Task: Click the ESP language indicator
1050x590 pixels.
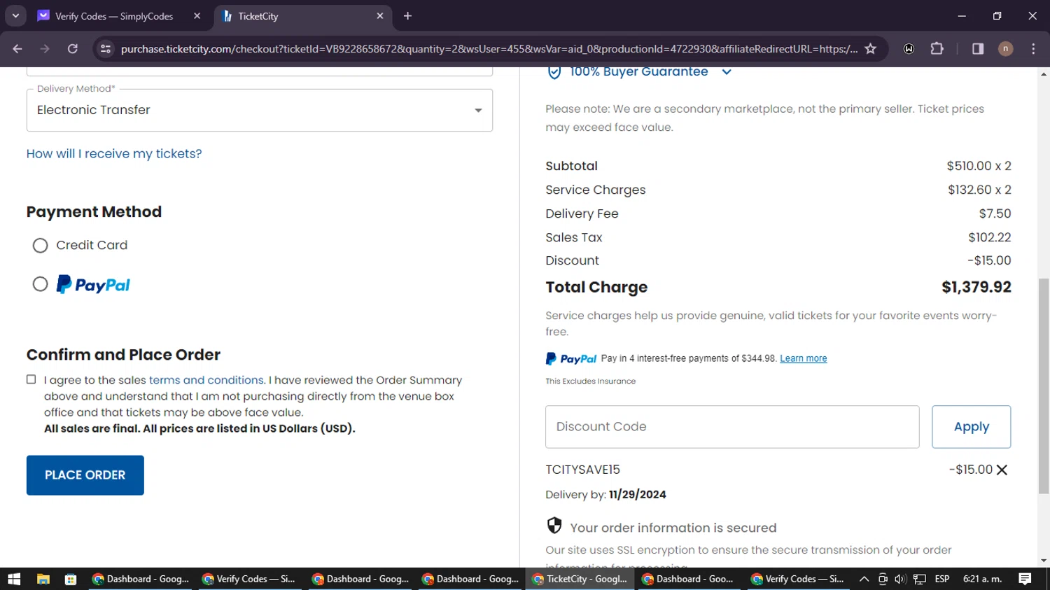Action: coord(942,579)
